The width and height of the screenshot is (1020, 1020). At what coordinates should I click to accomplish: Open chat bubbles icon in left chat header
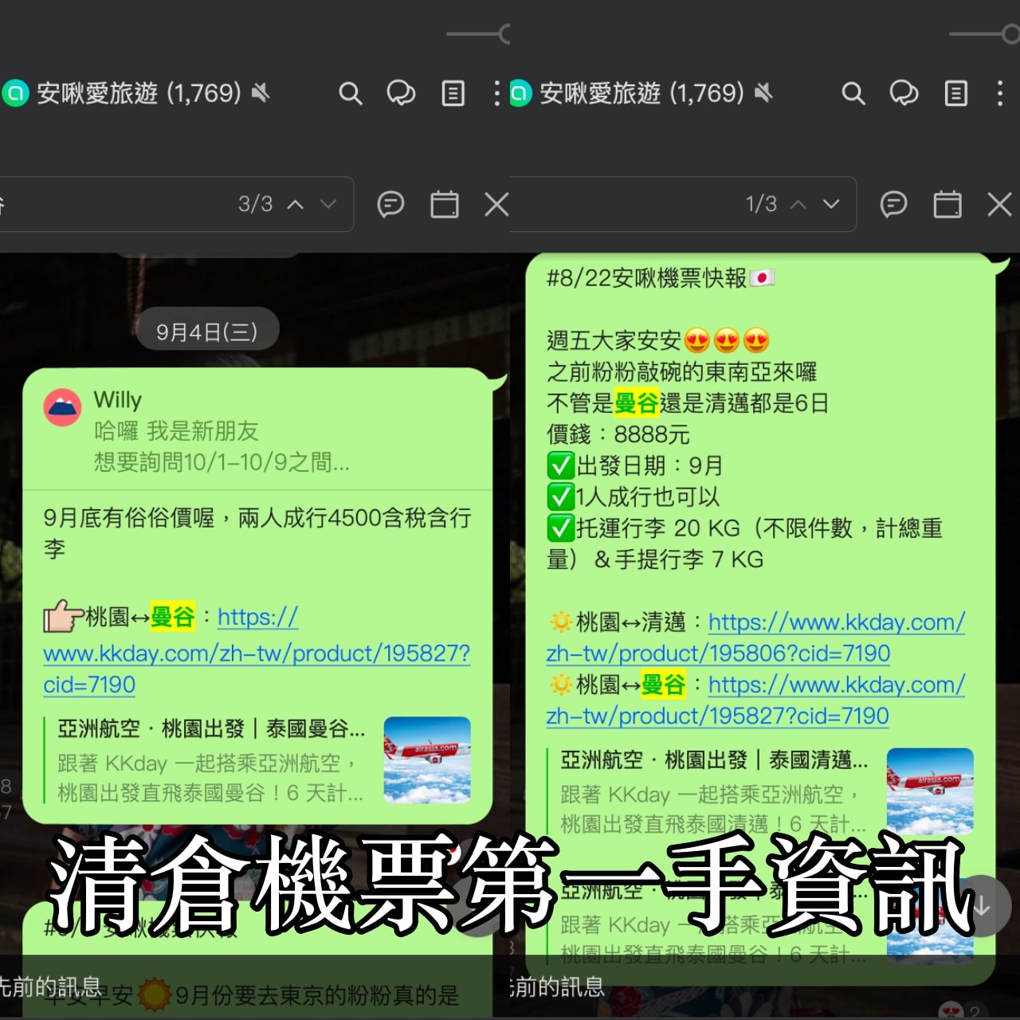[x=401, y=94]
